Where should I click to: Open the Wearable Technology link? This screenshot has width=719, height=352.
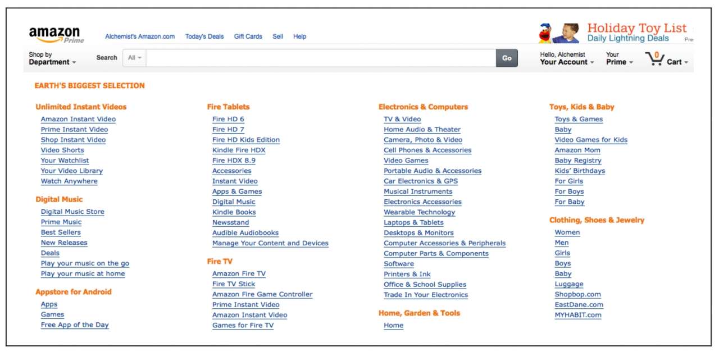419,212
